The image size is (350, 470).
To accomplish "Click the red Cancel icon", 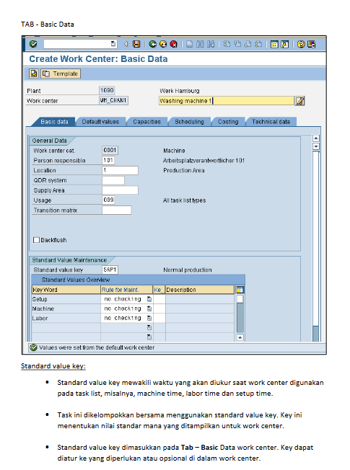I will pos(173,44).
